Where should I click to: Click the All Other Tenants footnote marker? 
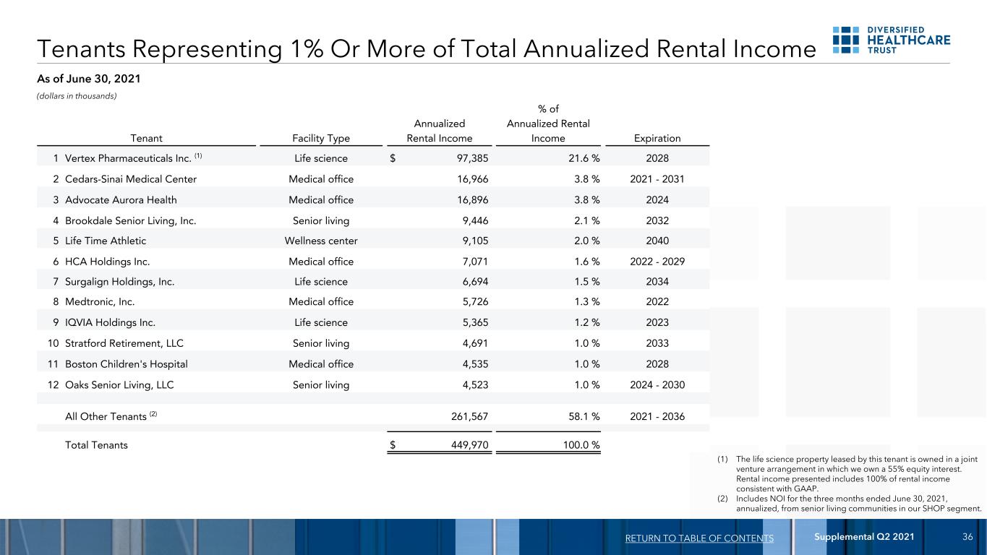tap(153, 414)
